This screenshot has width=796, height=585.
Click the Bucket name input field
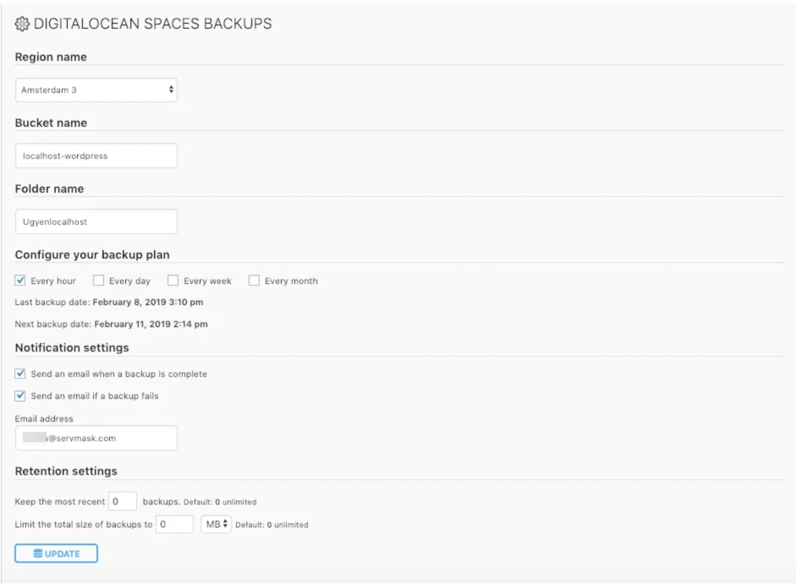tap(96, 156)
